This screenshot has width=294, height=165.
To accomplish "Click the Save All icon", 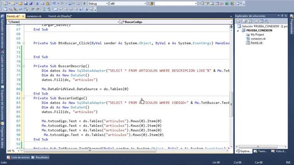I will pos(31,4).
